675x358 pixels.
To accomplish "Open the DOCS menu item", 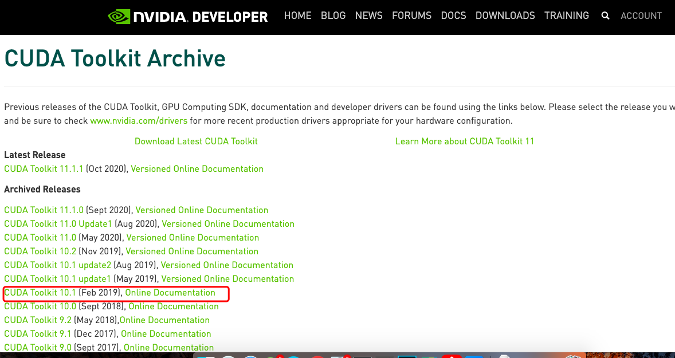I will click(x=453, y=15).
